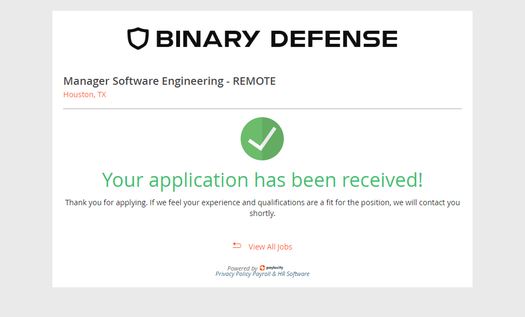Click the Houston, TX location text
525x317 pixels.
(85, 95)
